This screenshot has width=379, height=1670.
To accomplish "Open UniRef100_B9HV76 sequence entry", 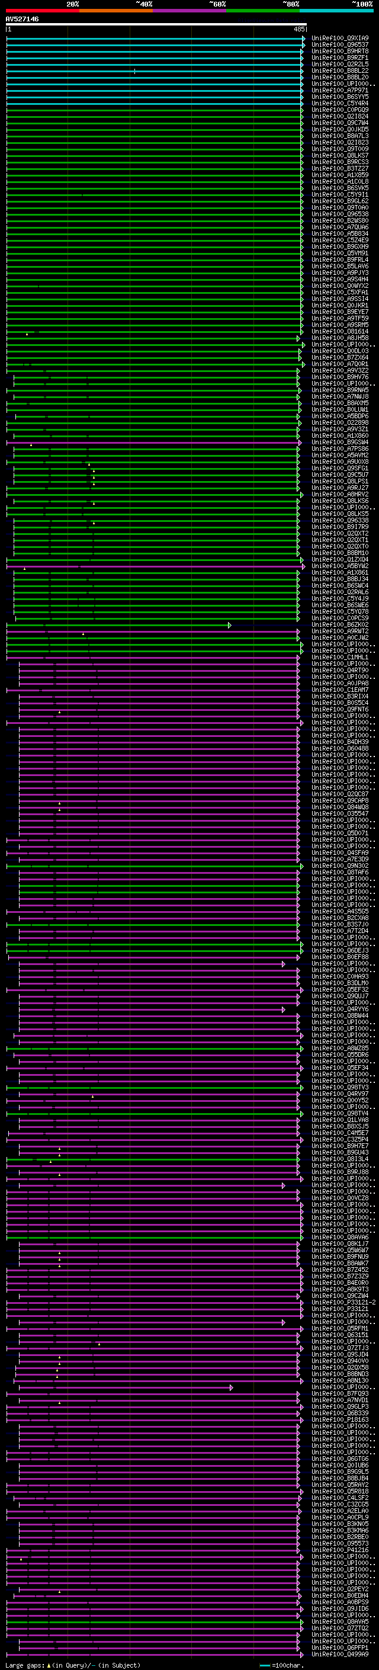I will [340, 377].
